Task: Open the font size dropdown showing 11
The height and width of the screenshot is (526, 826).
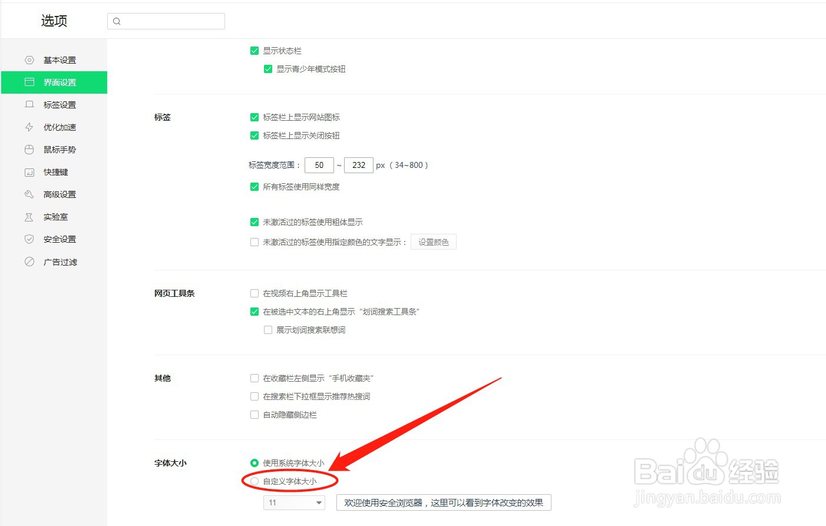Action: pos(293,502)
